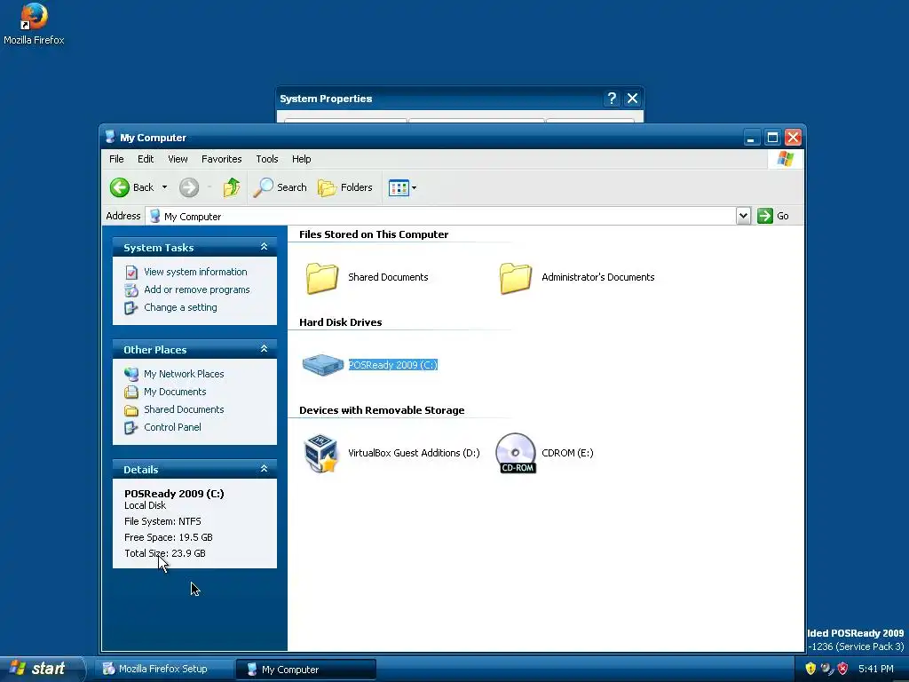This screenshot has width=909, height=682.
Task: Click the green Go button
Action: (x=773, y=216)
